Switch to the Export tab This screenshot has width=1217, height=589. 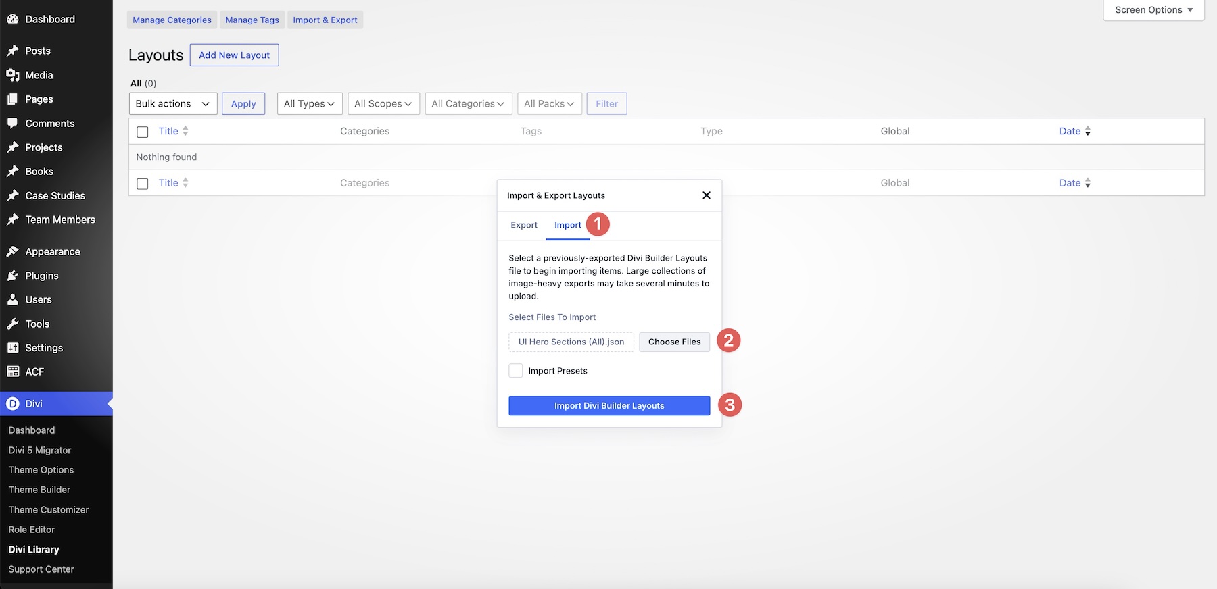[x=524, y=225]
